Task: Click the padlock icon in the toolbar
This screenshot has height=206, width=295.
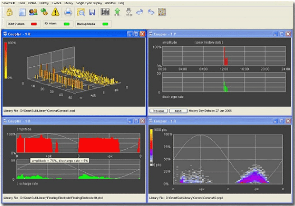Action: [x=10, y=12]
